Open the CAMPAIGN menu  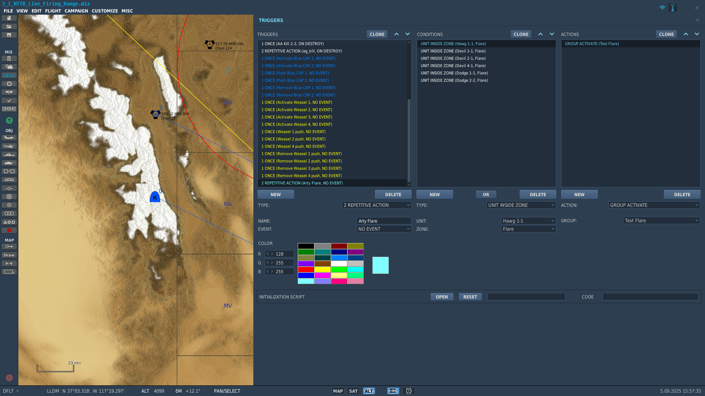coord(76,11)
